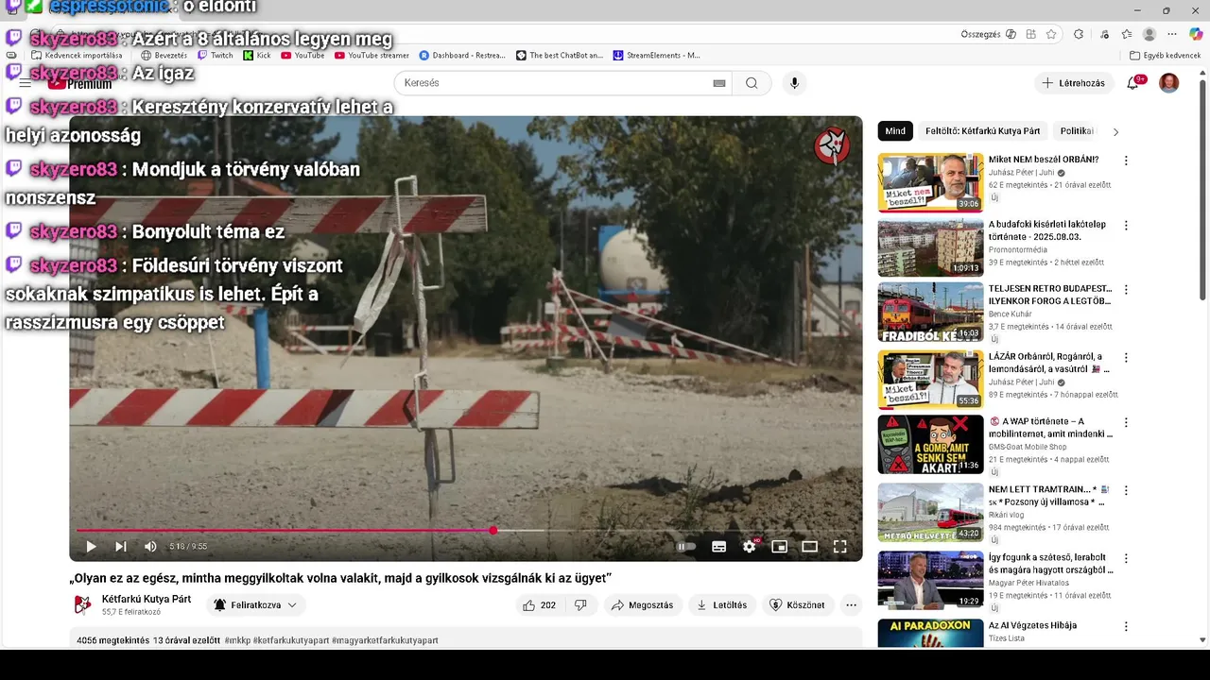This screenshot has height=680, width=1210.
Task: Open the Kick bookmark
Action: (x=257, y=56)
